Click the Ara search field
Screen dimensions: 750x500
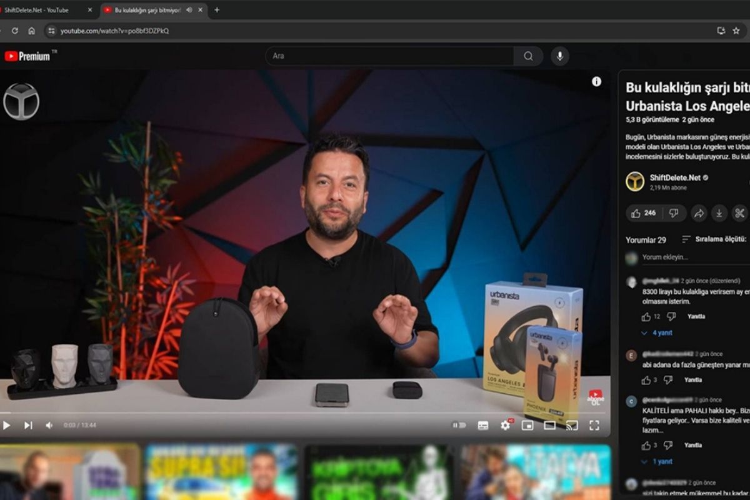pos(390,56)
